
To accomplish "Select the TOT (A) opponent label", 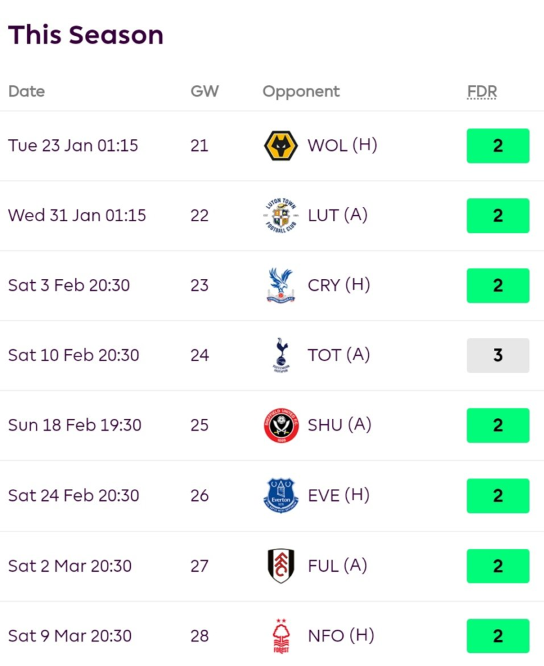I will pos(338,355).
